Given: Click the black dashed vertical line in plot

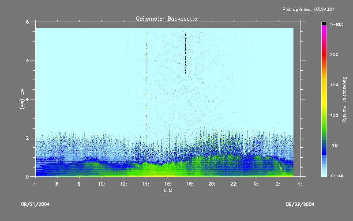Looking at the screenshot, I should pos(185,54).
